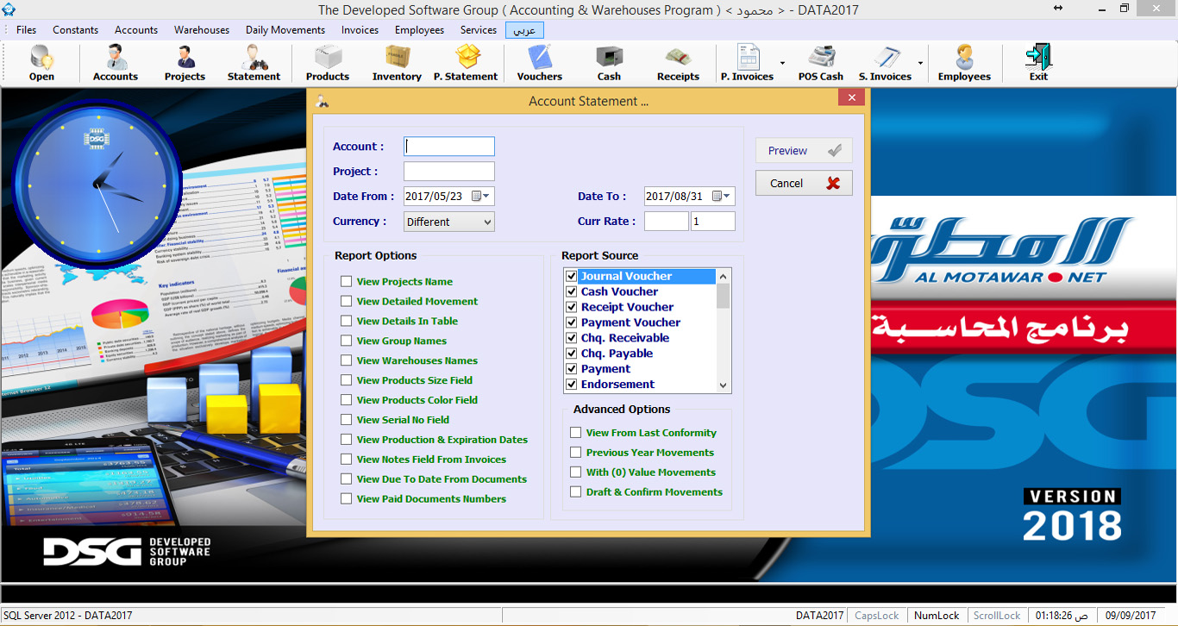Image resolution: width=1178 pixels, height=626 pixels.
Task: Open the Invoices menu
Action: pos(360,29)
